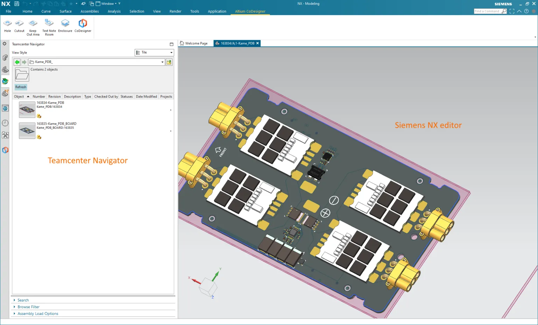The image size is (538, 325).
Task: Toggle full screen mode
Action: coord(512,11)
